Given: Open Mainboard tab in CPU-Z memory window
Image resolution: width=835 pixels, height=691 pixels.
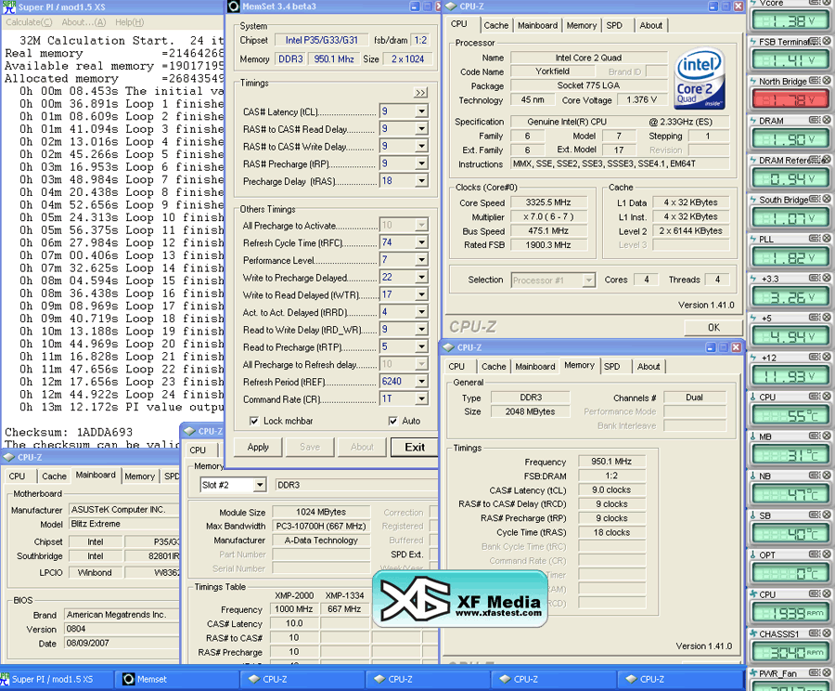Looking at the screenshot, I should tap(535, 366).
